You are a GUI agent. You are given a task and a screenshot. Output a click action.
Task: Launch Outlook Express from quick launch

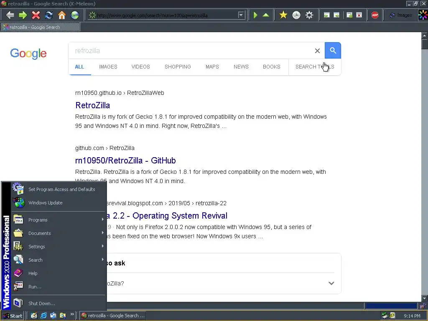click(x=53, y=316)
